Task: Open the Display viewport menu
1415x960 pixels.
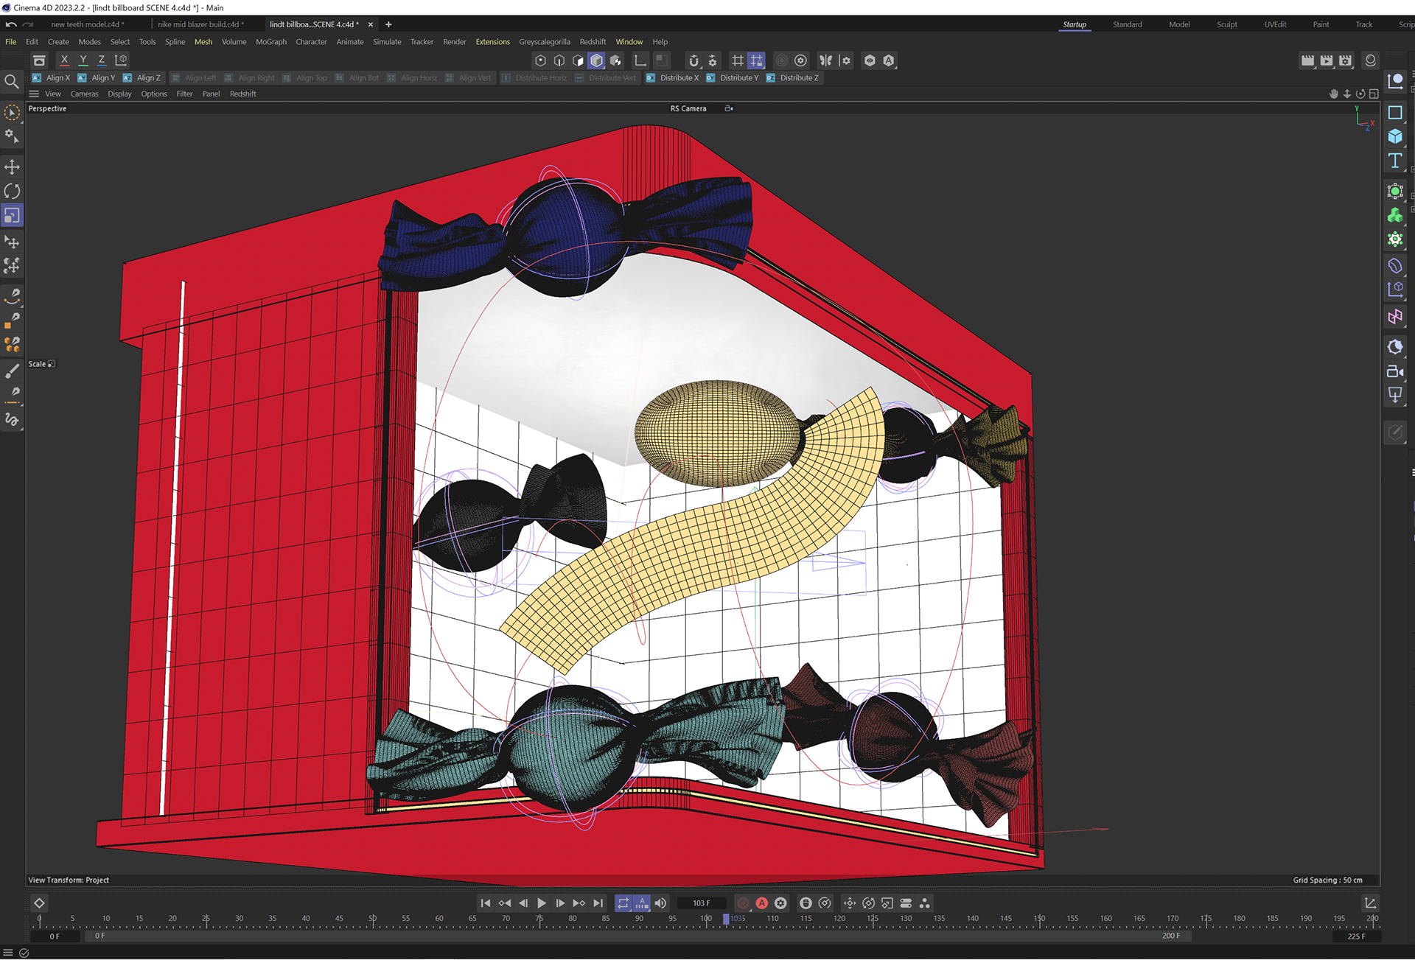Action: [119, 94]
